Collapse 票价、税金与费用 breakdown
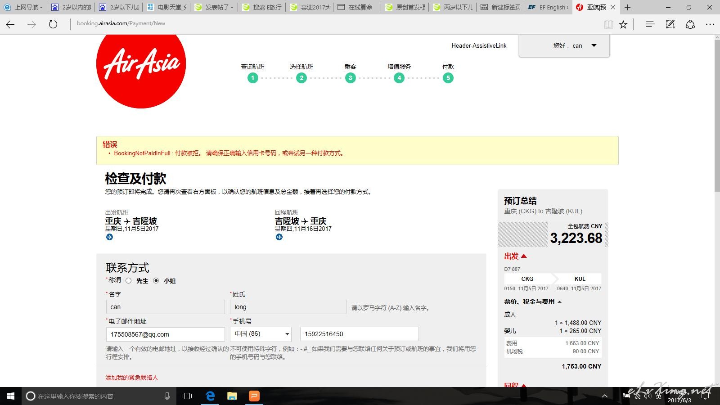 click(533, 301)
